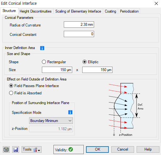
Task: Open Scaling of Elementary Interface tab
Action: (78, 11)
